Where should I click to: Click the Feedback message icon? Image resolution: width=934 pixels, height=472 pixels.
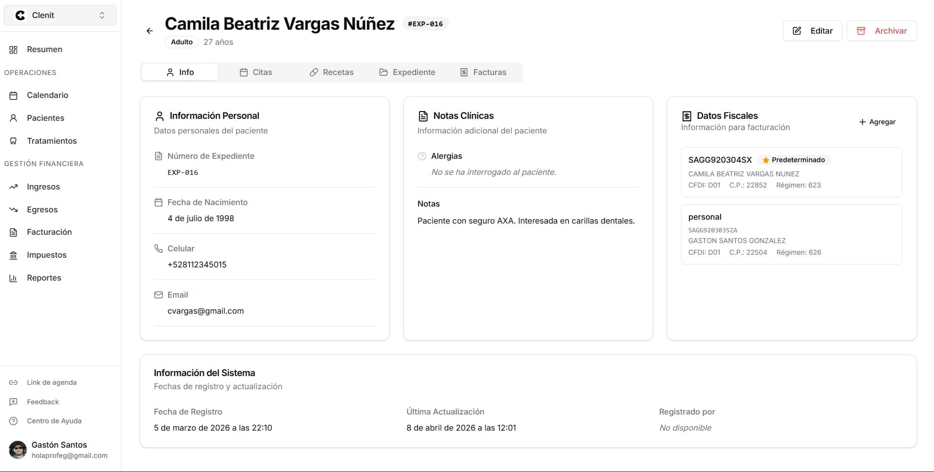pyautogui.click(x=14, y=402)
